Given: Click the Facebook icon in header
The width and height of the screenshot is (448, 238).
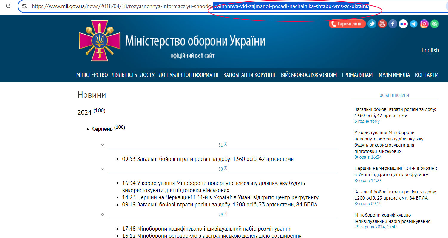Looking at the screenshot, I should pos(393,24).
